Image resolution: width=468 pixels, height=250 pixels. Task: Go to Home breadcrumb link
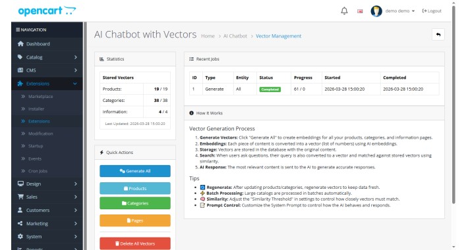coord(208,36)
